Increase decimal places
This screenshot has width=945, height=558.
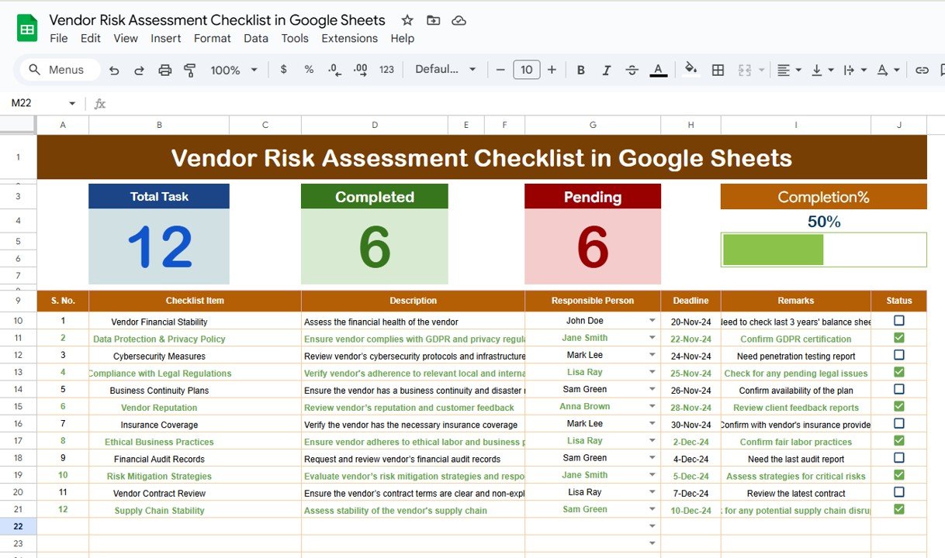pyautogui.click(x=360, y=70)
